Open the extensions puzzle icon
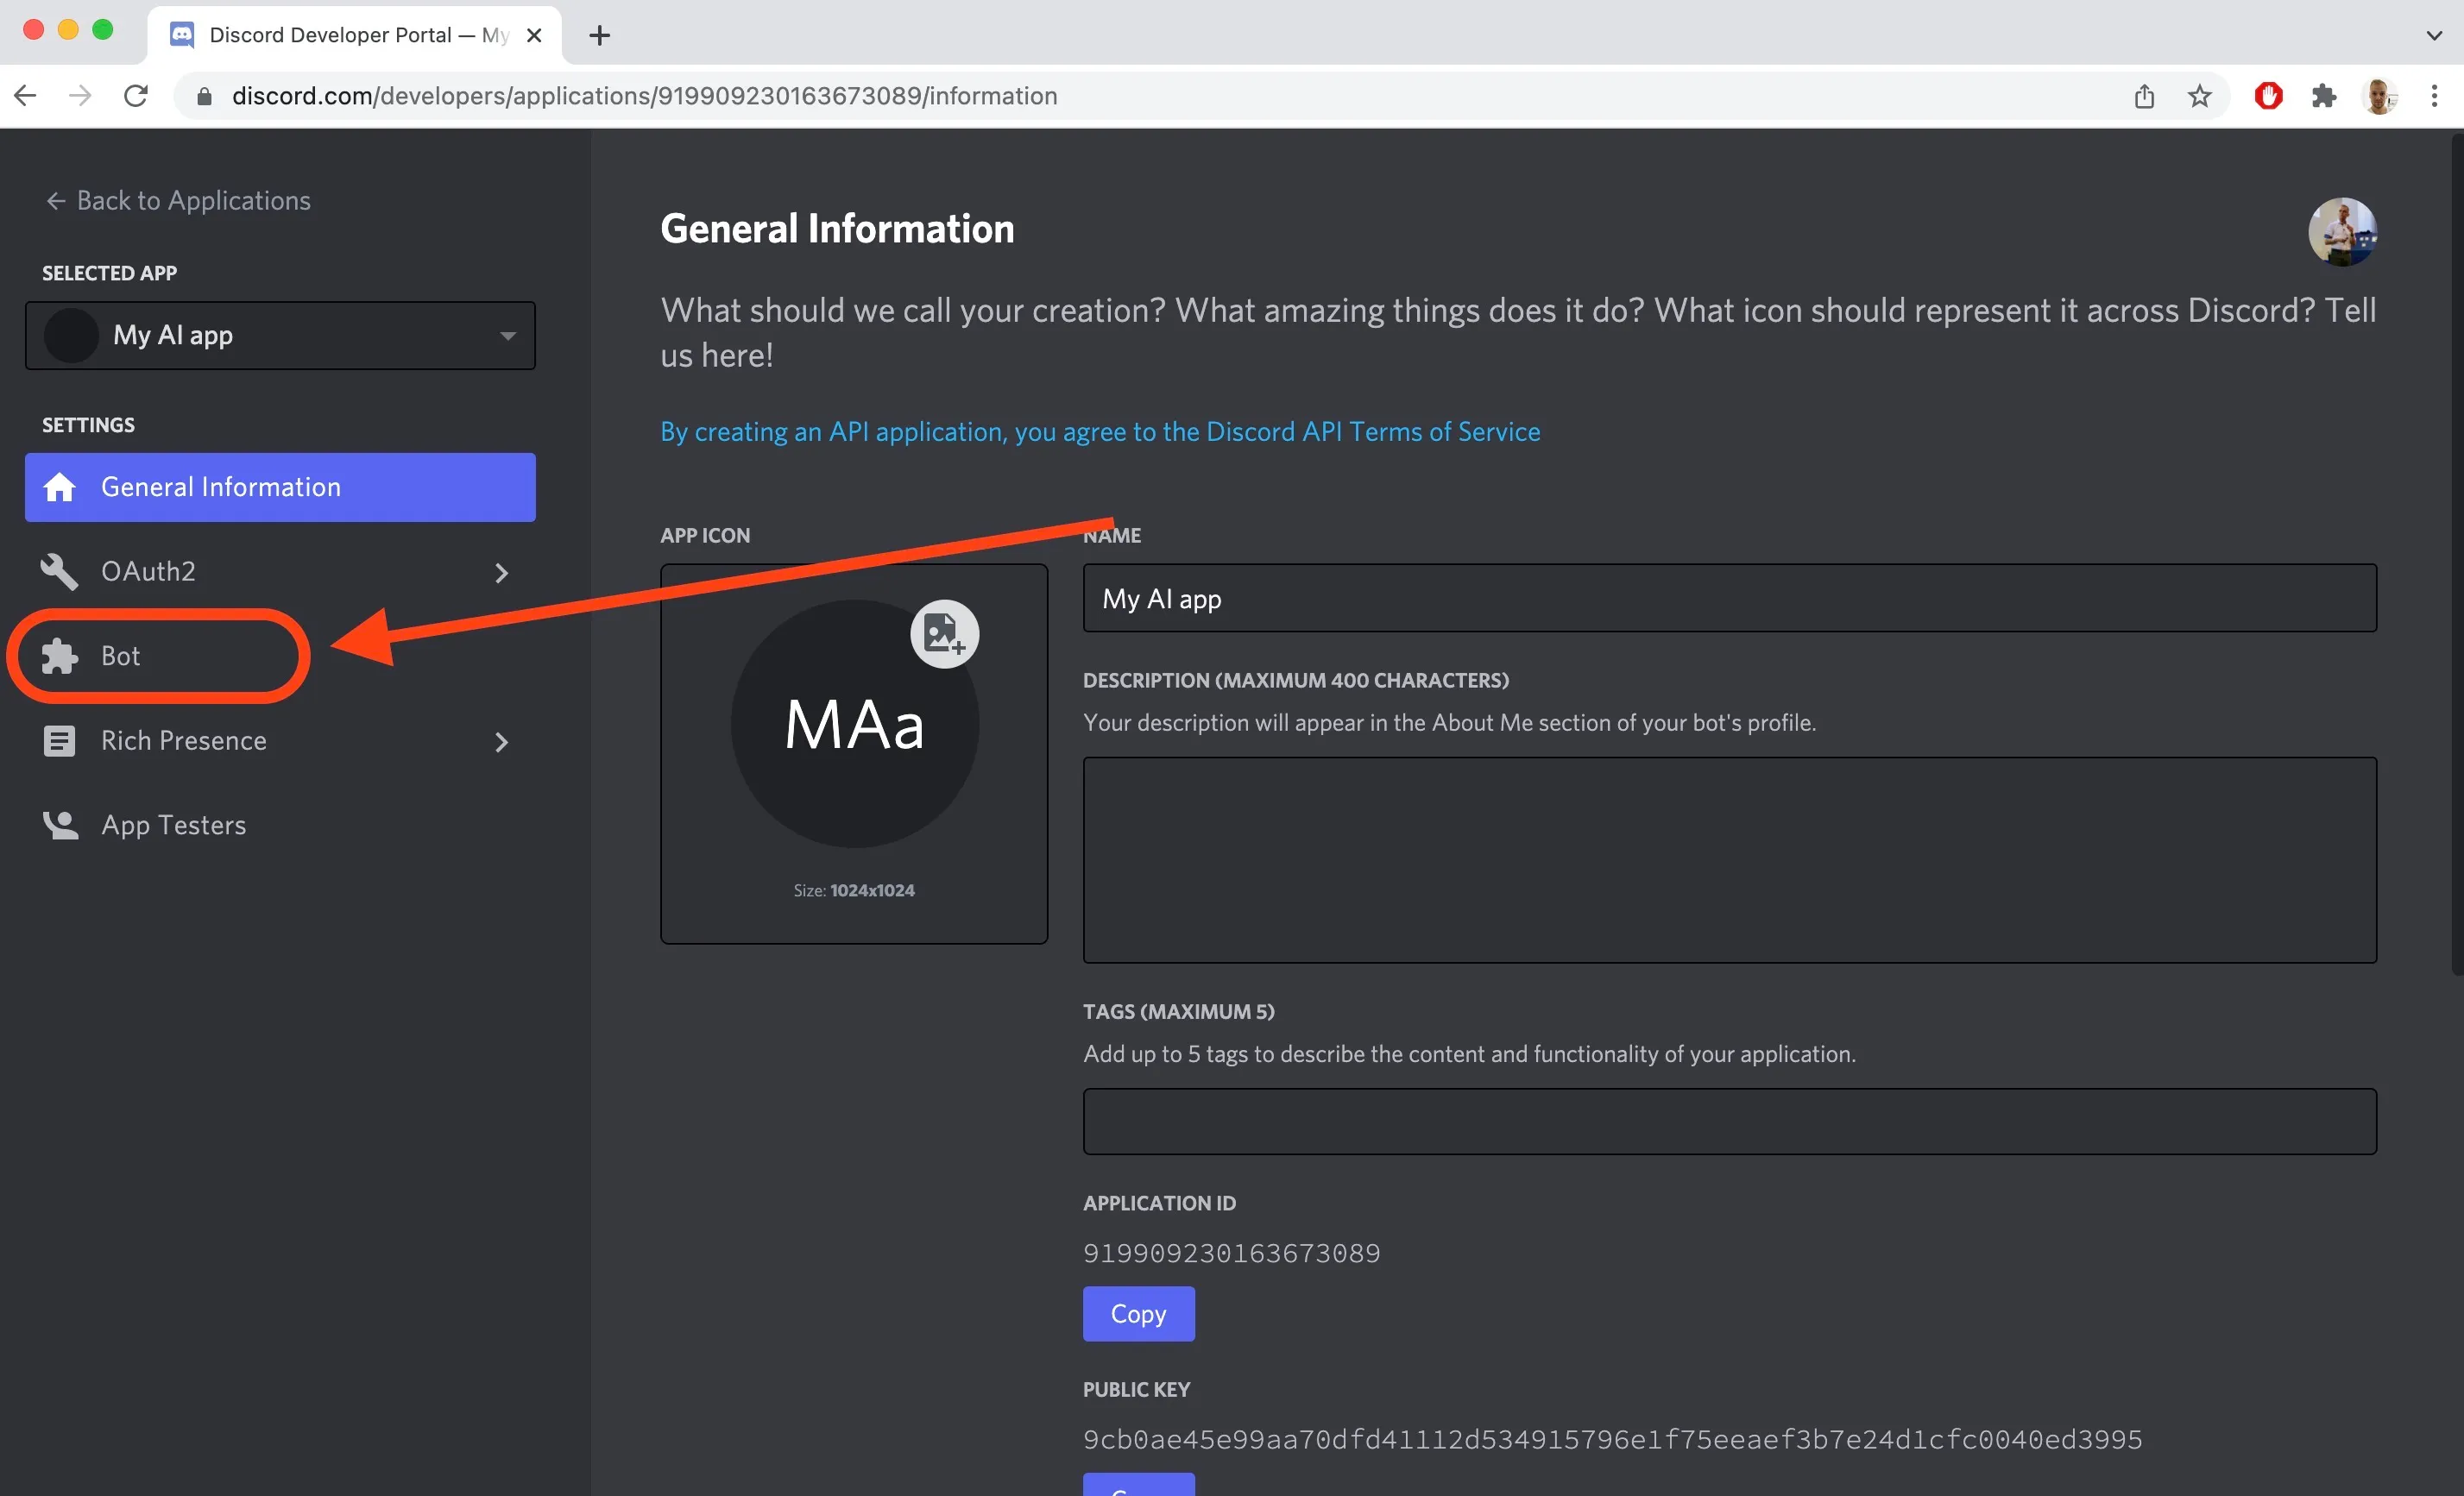Image resolution: width=2464 pixels, height=1496 pixels. [2324, 96]
